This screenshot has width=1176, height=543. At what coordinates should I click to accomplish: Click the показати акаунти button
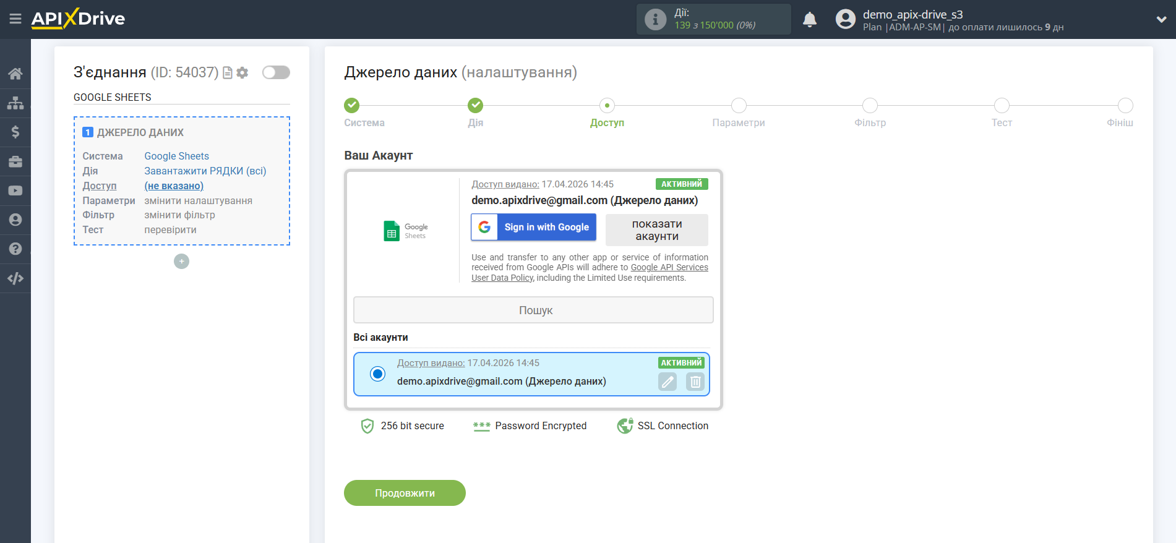pos(657,230)
